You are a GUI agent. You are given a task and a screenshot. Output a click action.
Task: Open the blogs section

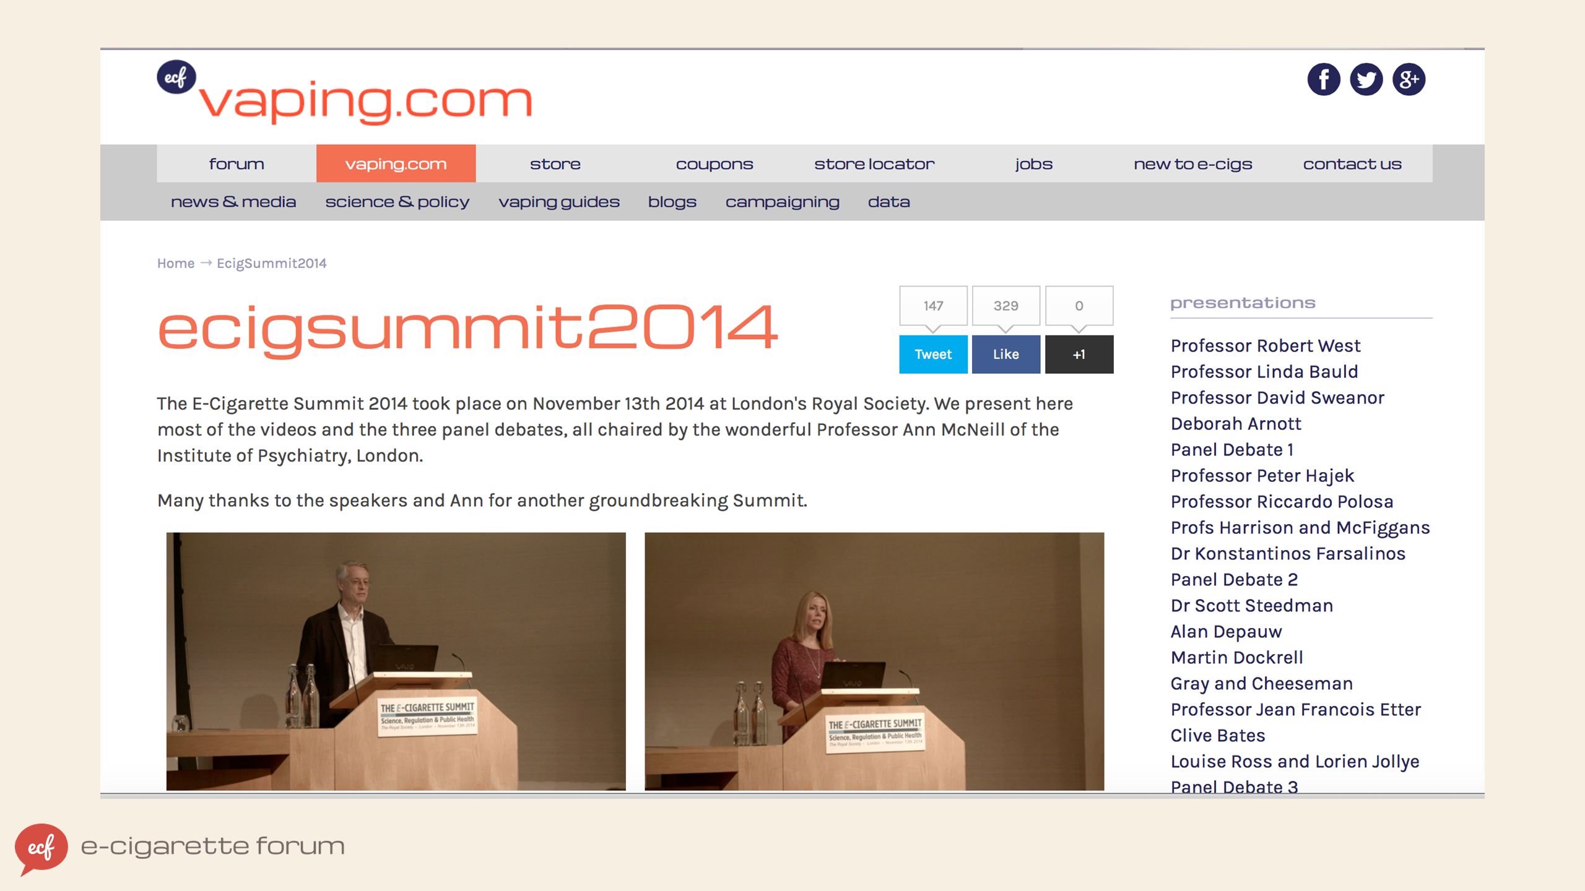pos(672,202)
